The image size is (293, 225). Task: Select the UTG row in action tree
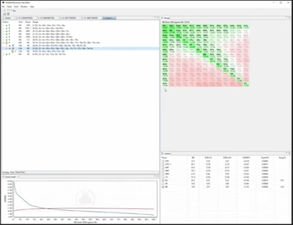[80, 26]
